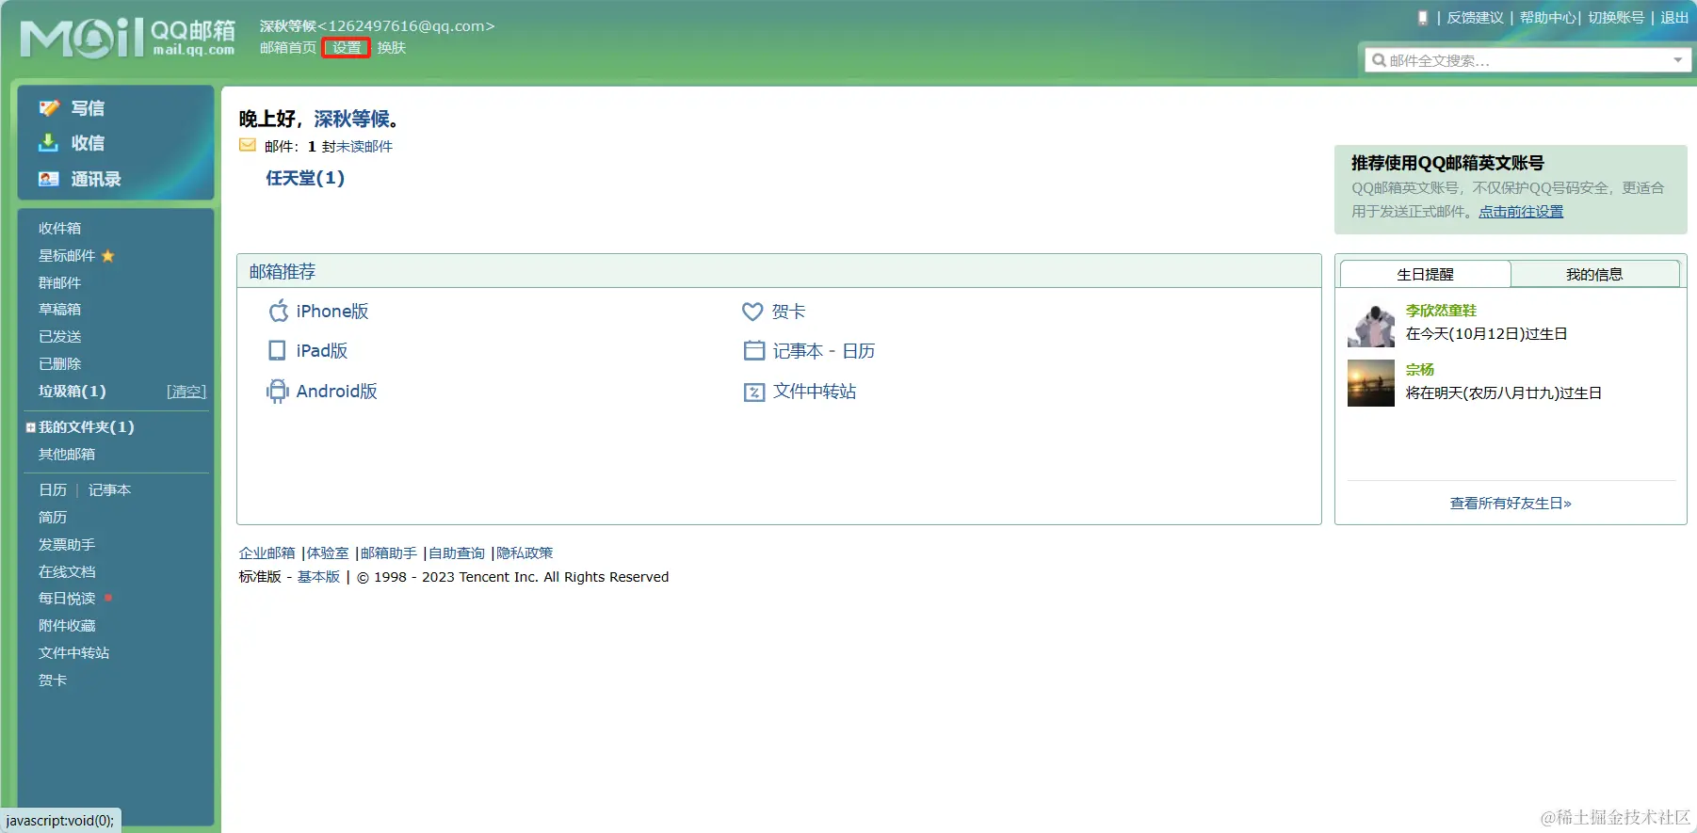
Task: Click 企业邮箱 footer link
Action: click(267, 553)
